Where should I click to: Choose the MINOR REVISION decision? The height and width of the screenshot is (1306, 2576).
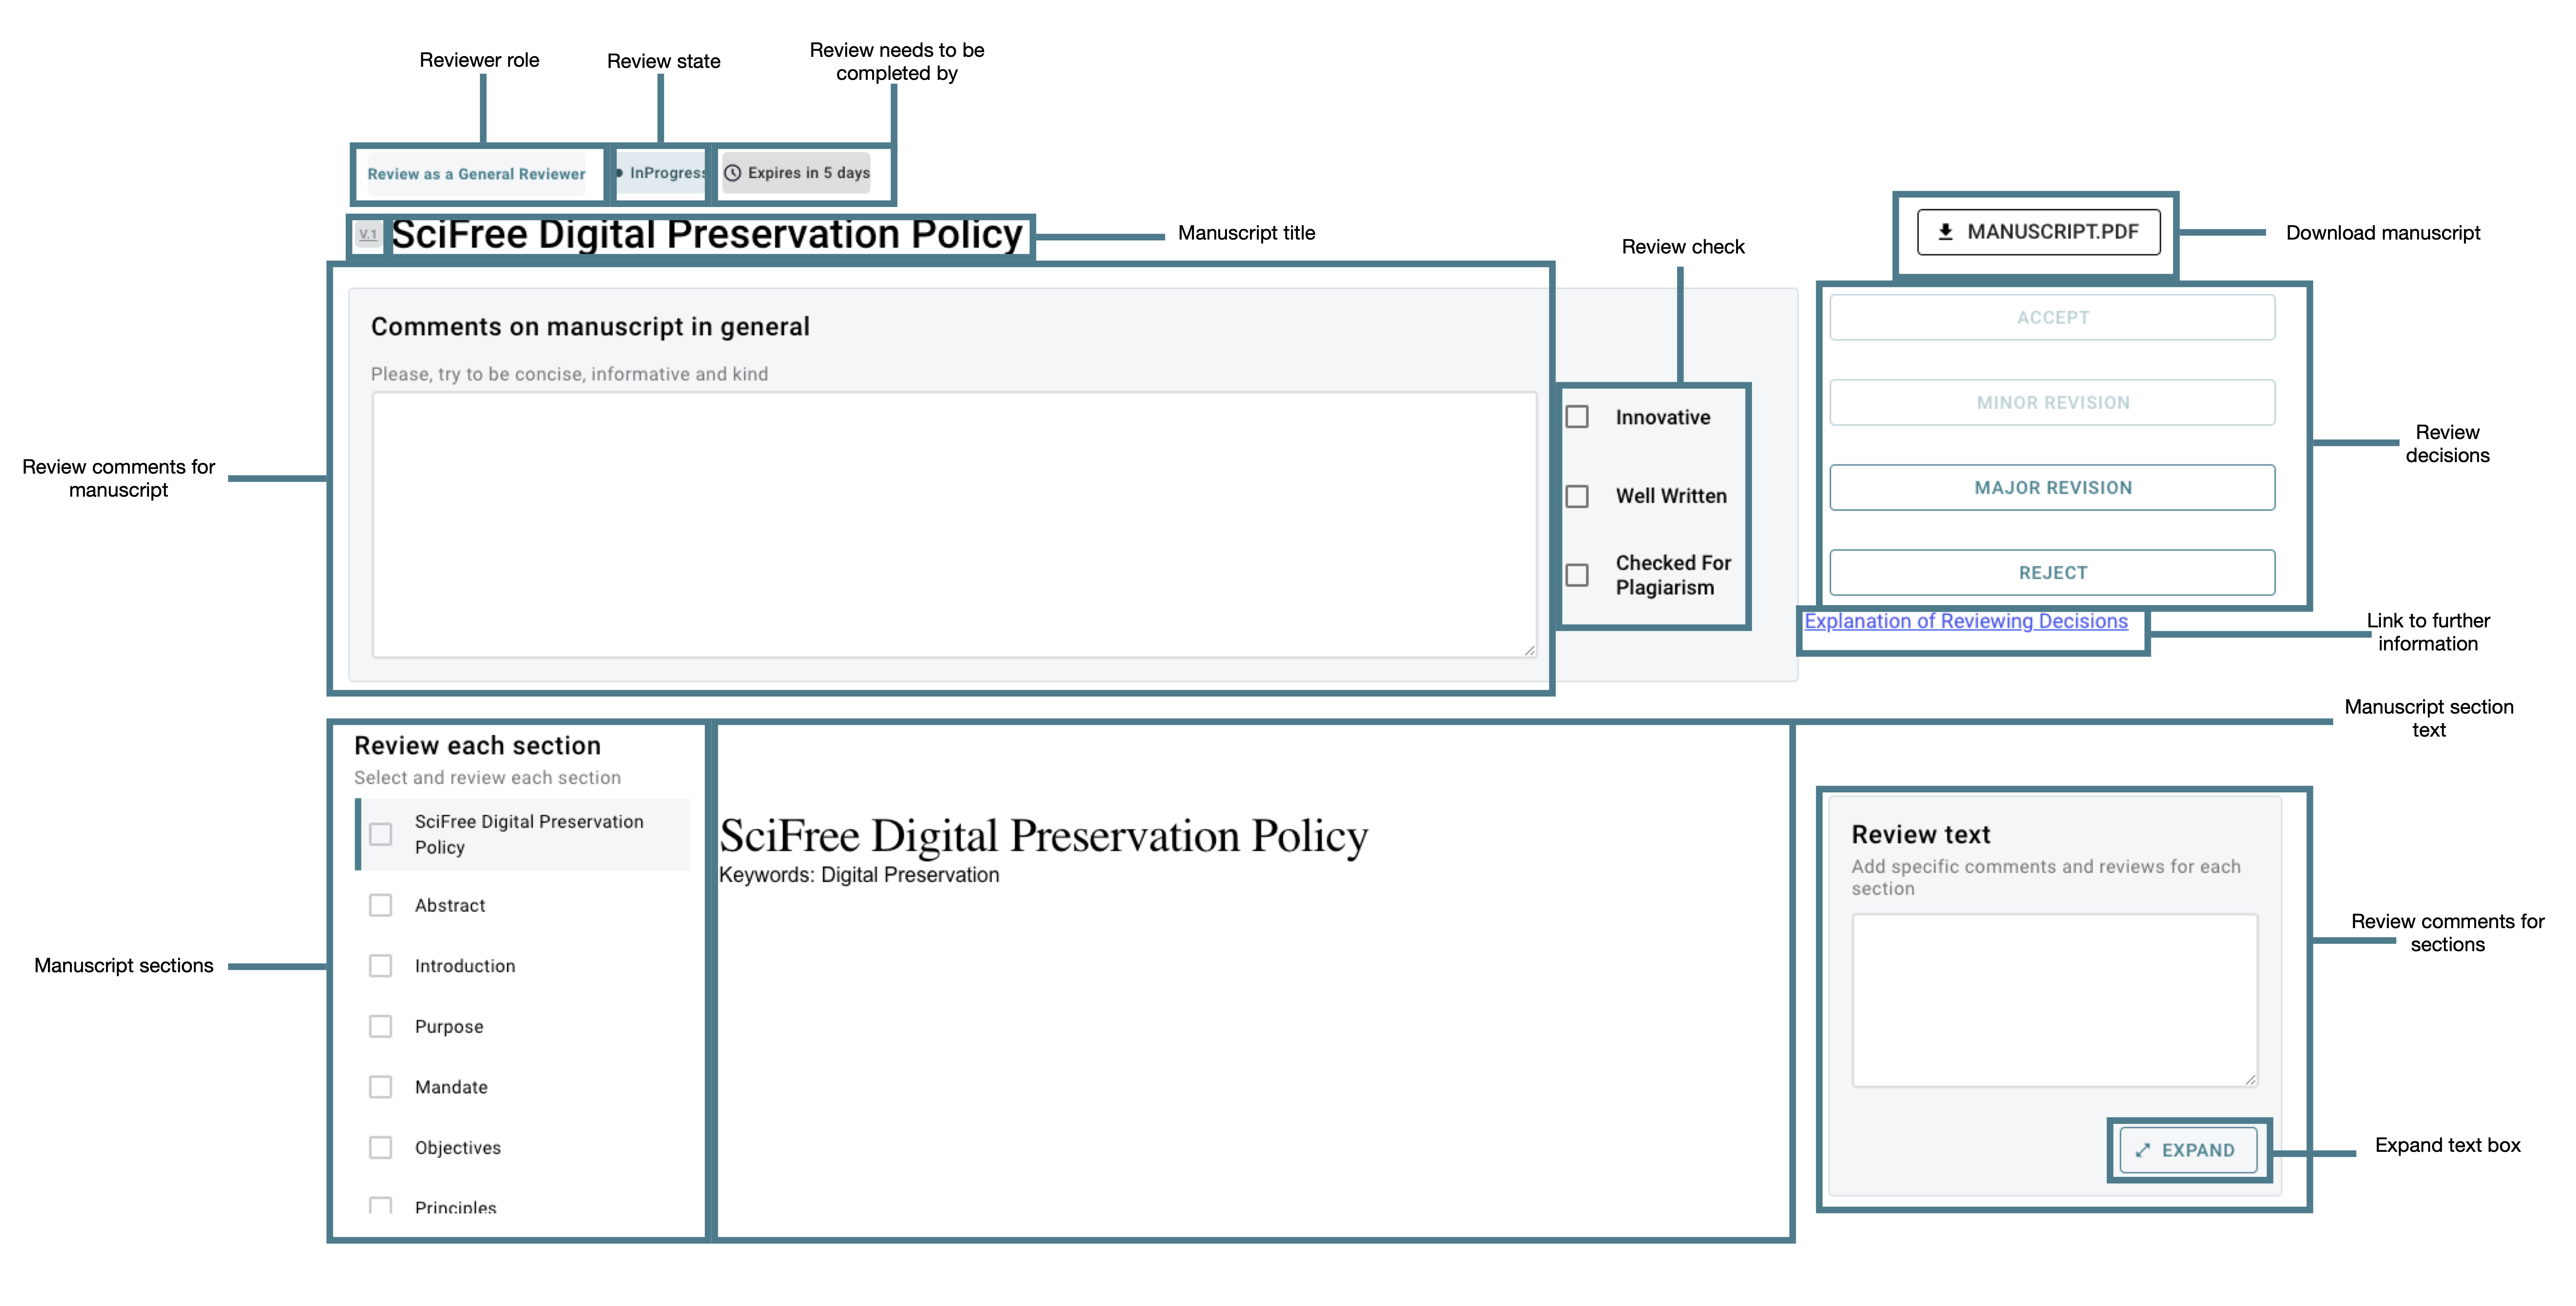point(2052,402)
